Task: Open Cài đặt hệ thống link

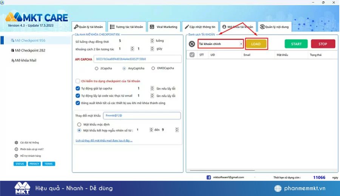Action: point(29,143)
